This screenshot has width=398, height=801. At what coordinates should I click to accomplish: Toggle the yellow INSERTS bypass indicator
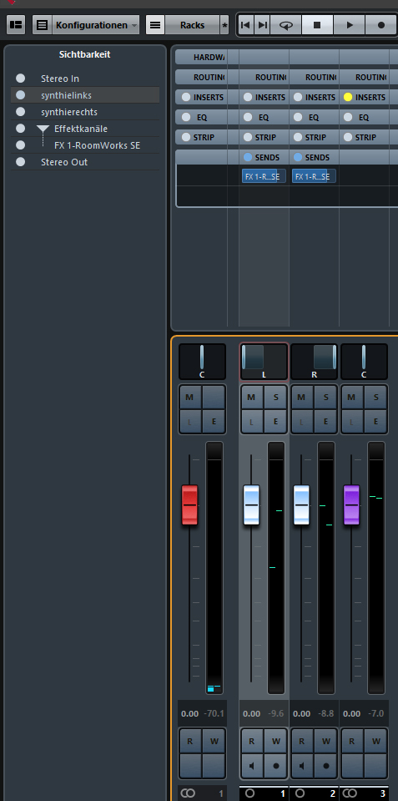348,97
